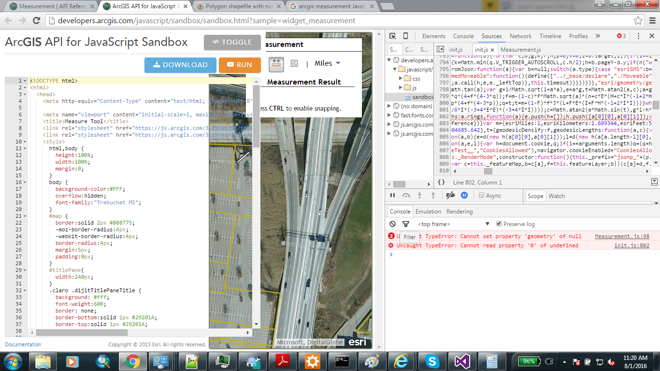Viewport: 660px width, 371px height.
Task: Toggle the blue pause on exceptions icon
Action: [x=464, y=195]
